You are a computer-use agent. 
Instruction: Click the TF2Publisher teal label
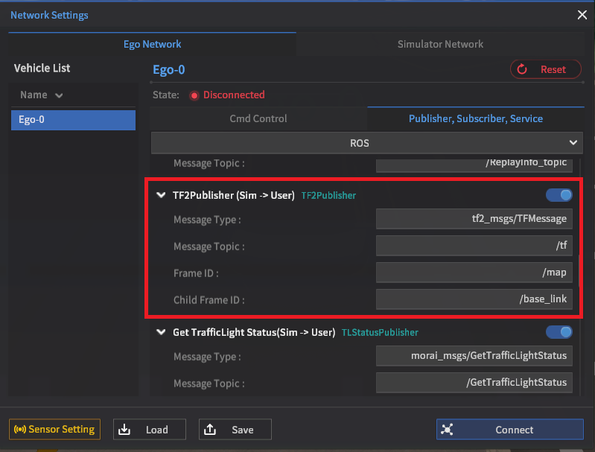point(328,195)
